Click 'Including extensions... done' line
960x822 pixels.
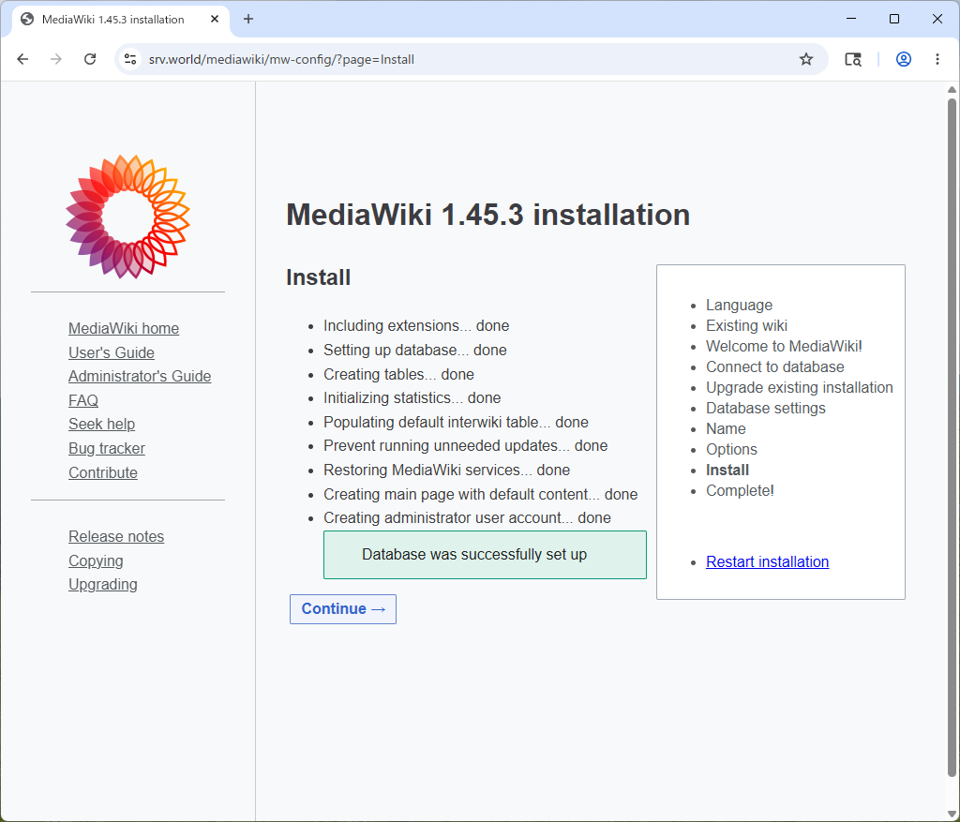coord(416,325)
